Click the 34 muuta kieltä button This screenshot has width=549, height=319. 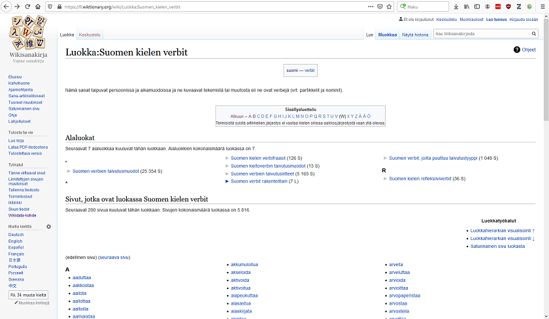click(x=27, y=295)
